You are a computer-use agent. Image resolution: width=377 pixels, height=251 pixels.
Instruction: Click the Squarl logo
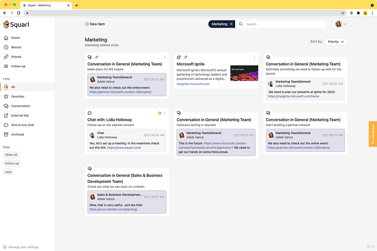pyautogui.click(x=16, y=25)
